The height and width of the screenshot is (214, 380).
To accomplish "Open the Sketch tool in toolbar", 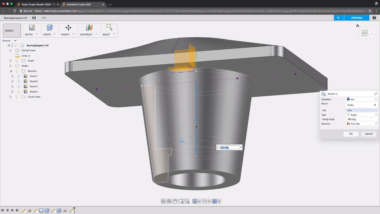I will 32,28.
